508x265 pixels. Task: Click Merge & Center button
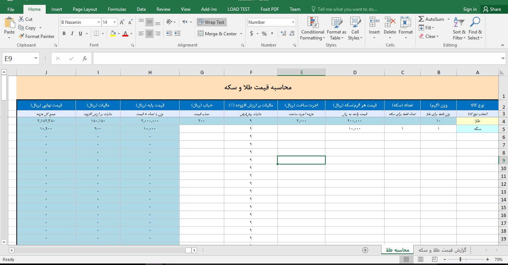click(217, 33)
